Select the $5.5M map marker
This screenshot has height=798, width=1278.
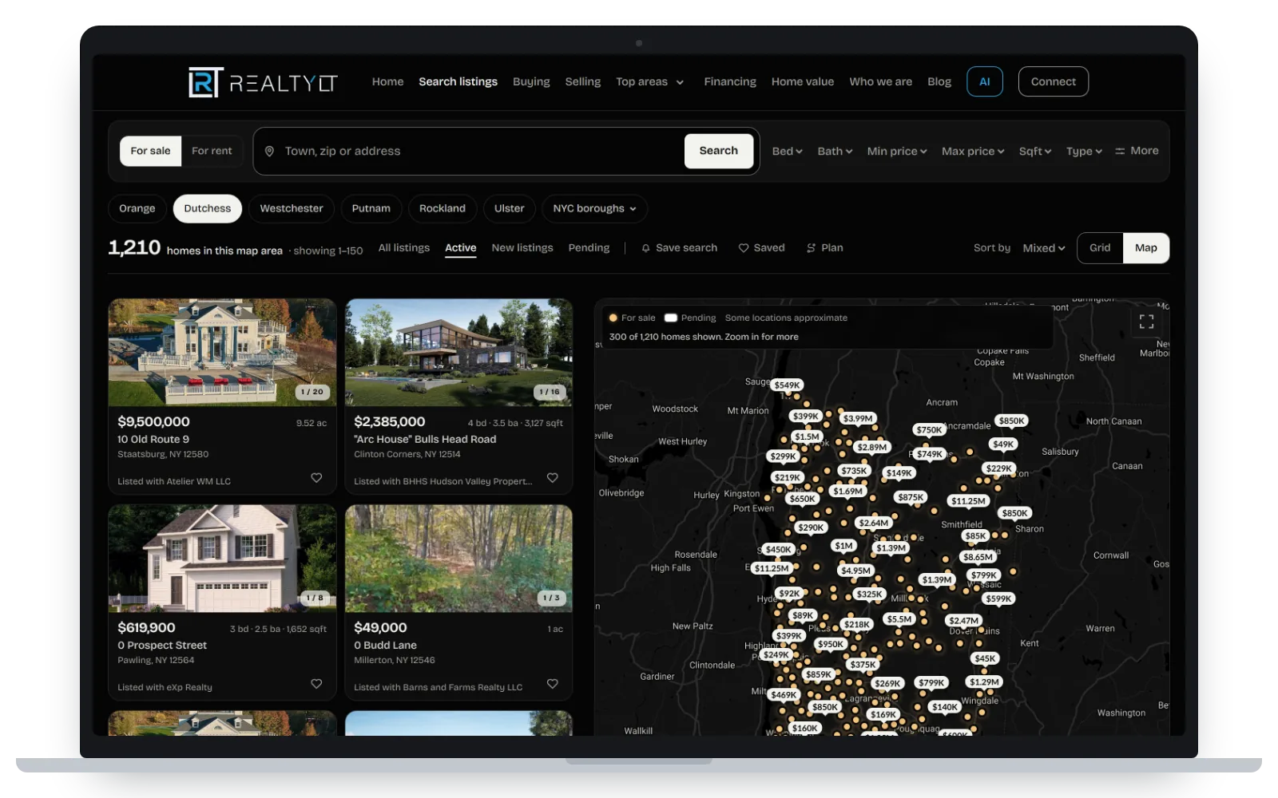click(899, 619)
